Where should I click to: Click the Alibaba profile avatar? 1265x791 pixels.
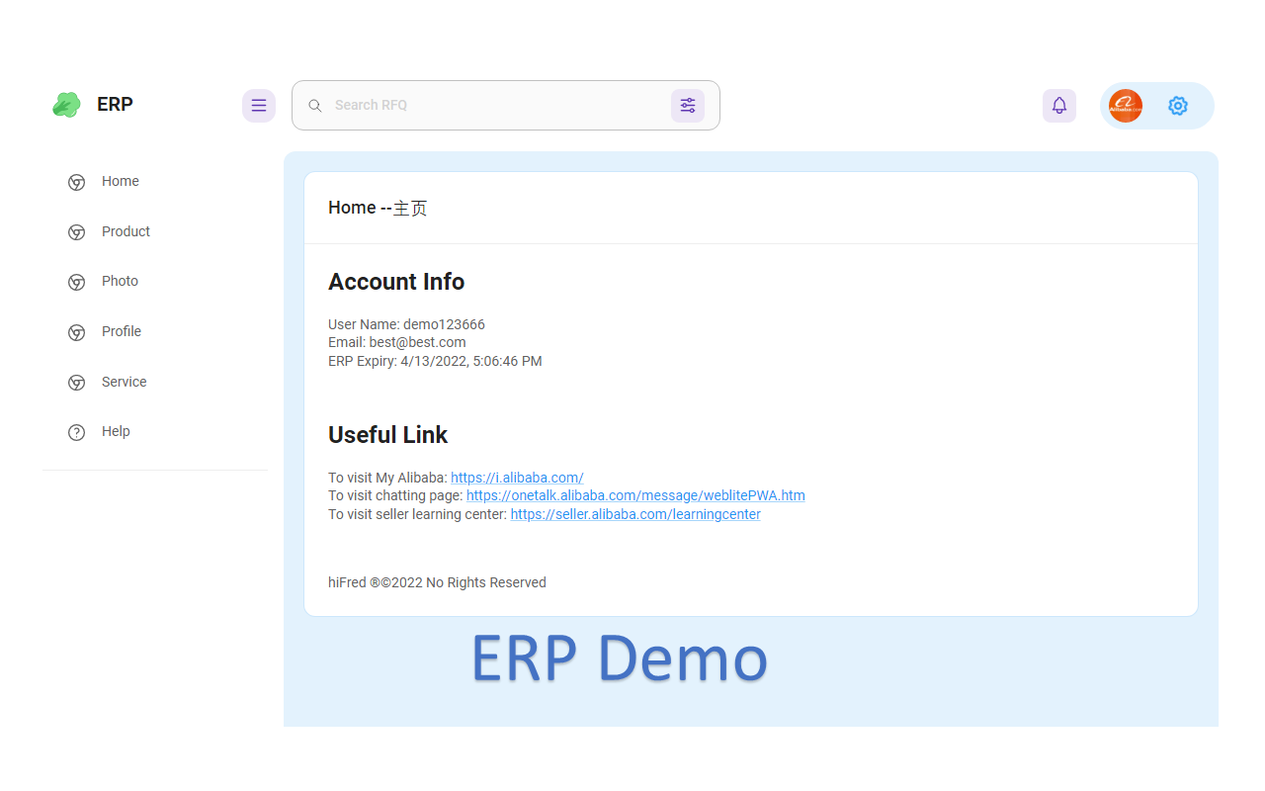point(1126,106)
